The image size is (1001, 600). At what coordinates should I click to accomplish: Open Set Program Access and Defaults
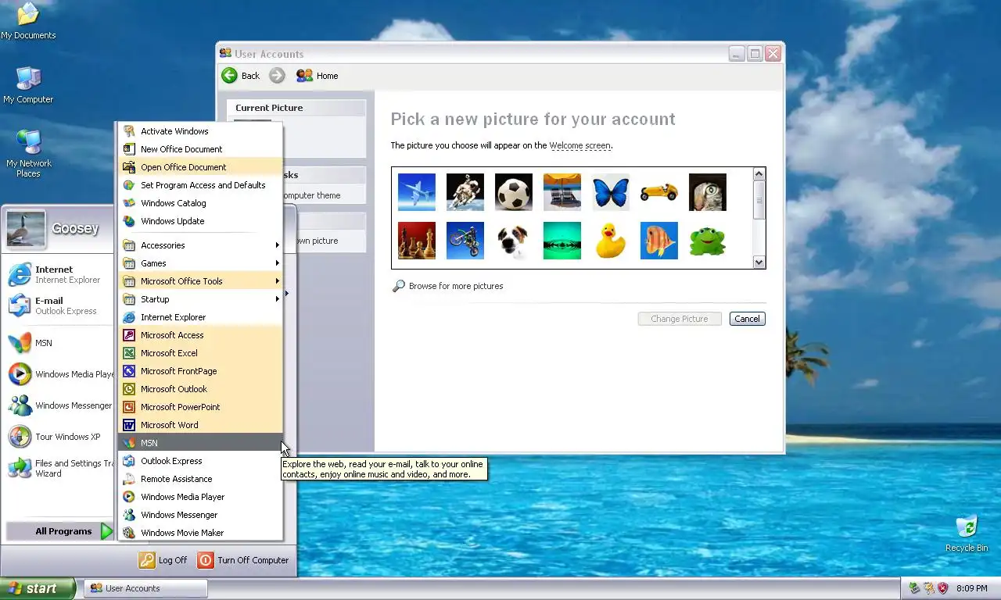(200, 185)
